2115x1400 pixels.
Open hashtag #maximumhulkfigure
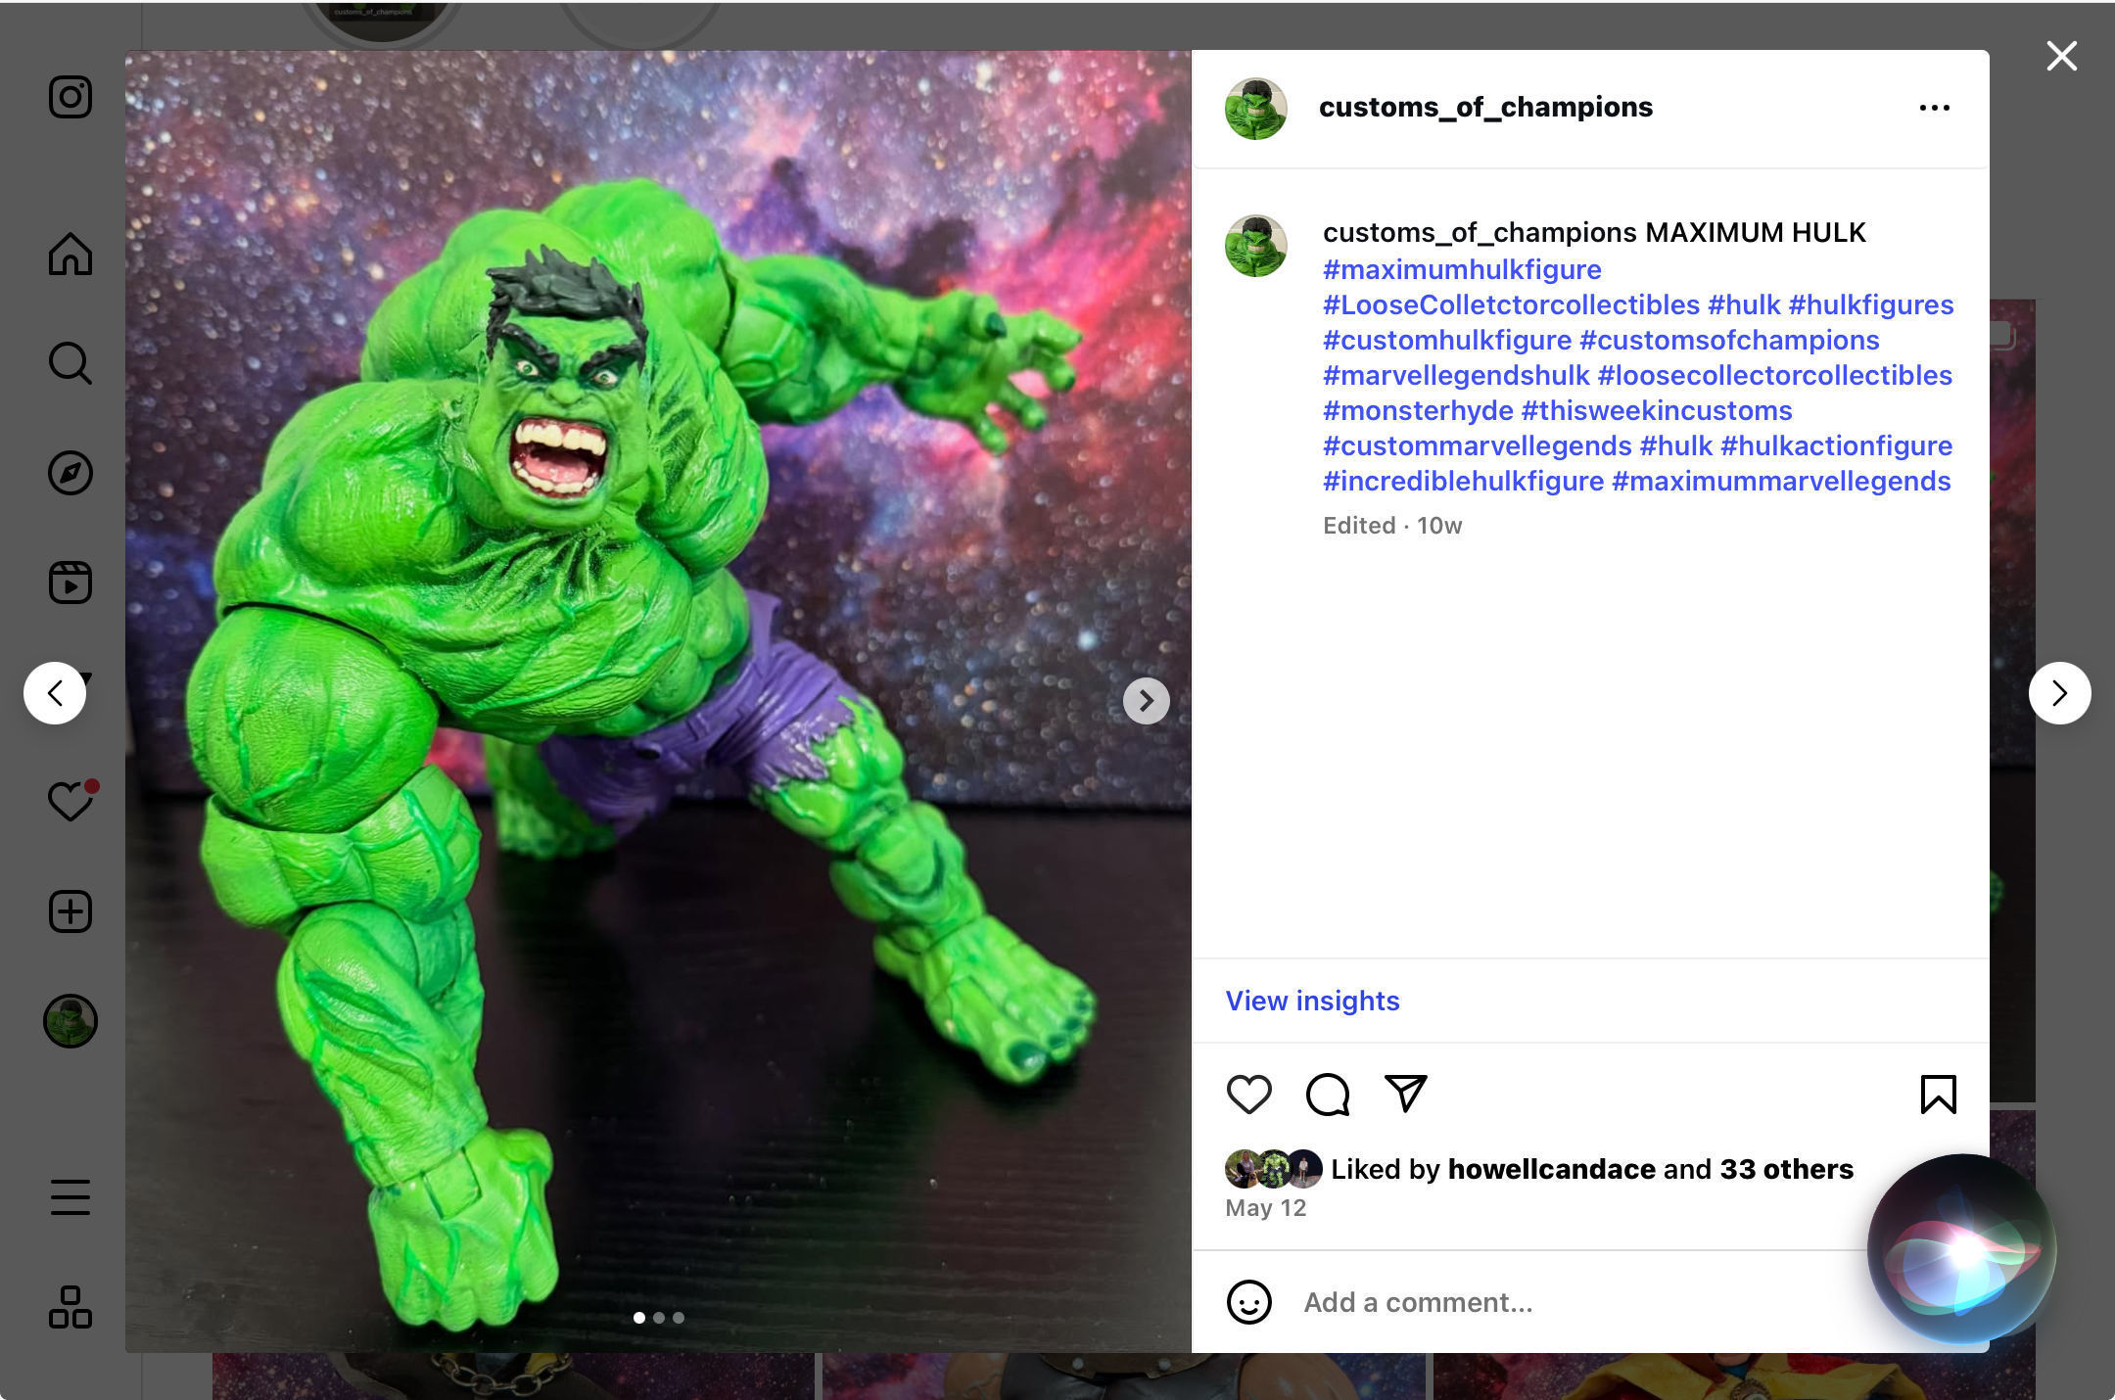pos(1462,269)
